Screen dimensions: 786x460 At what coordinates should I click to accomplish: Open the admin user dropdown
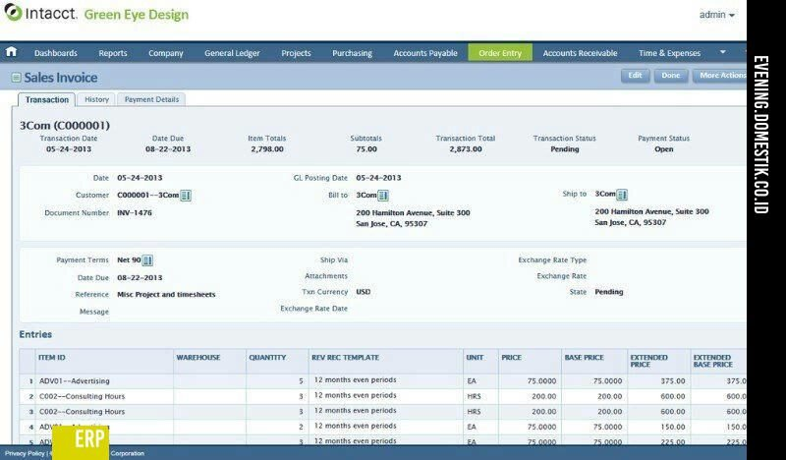[717, 15]
